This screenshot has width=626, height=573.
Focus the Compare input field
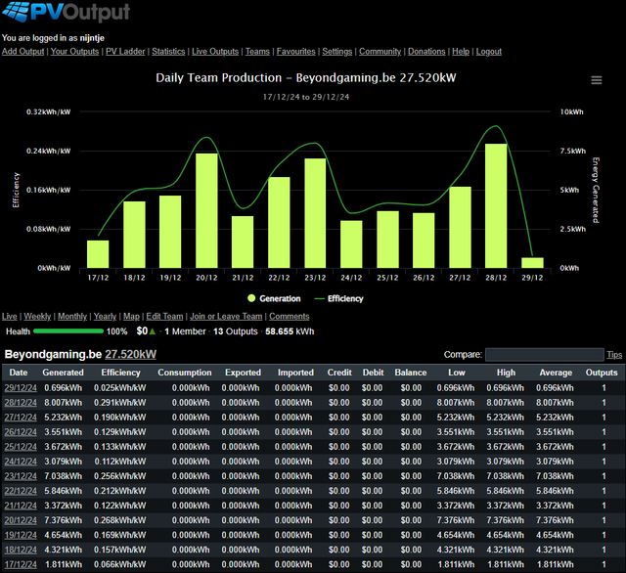click(x=544, y=354)
